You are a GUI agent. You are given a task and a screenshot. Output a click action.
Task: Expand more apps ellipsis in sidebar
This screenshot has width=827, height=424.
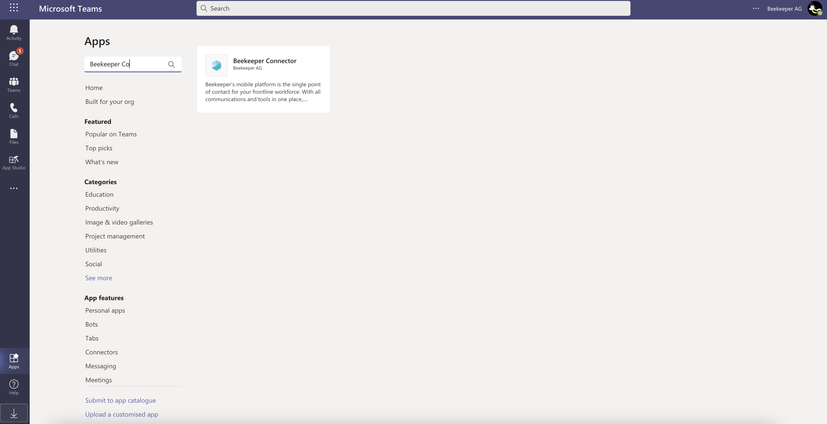tap(14, 188)
